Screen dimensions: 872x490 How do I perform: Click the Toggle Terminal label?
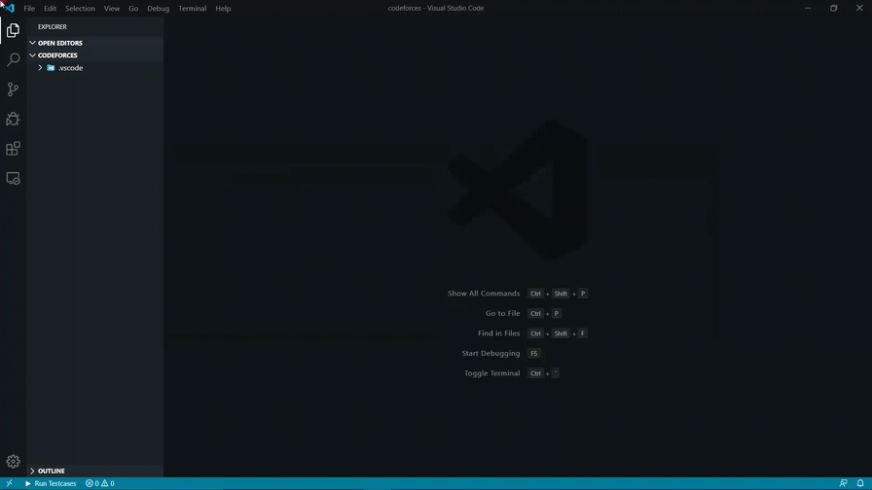(492, 373)
